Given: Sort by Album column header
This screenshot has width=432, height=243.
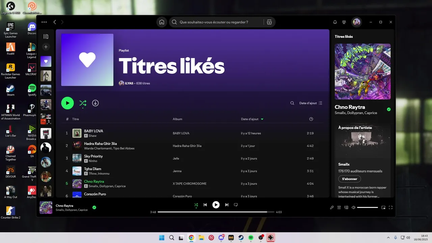Looking at the screenshot, I should (x=178, y=119).
